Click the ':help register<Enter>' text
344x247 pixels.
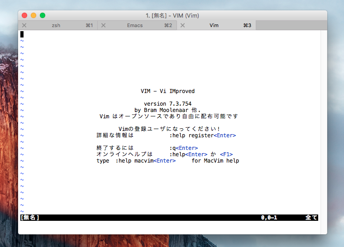click(x=203, y=135)
